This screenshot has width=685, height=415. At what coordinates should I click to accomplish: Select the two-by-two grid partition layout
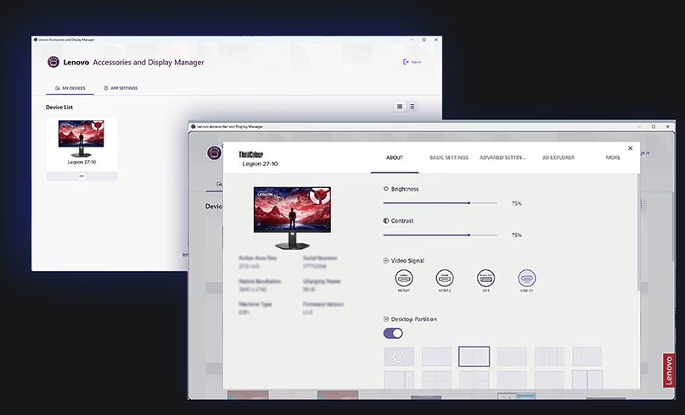436,379
